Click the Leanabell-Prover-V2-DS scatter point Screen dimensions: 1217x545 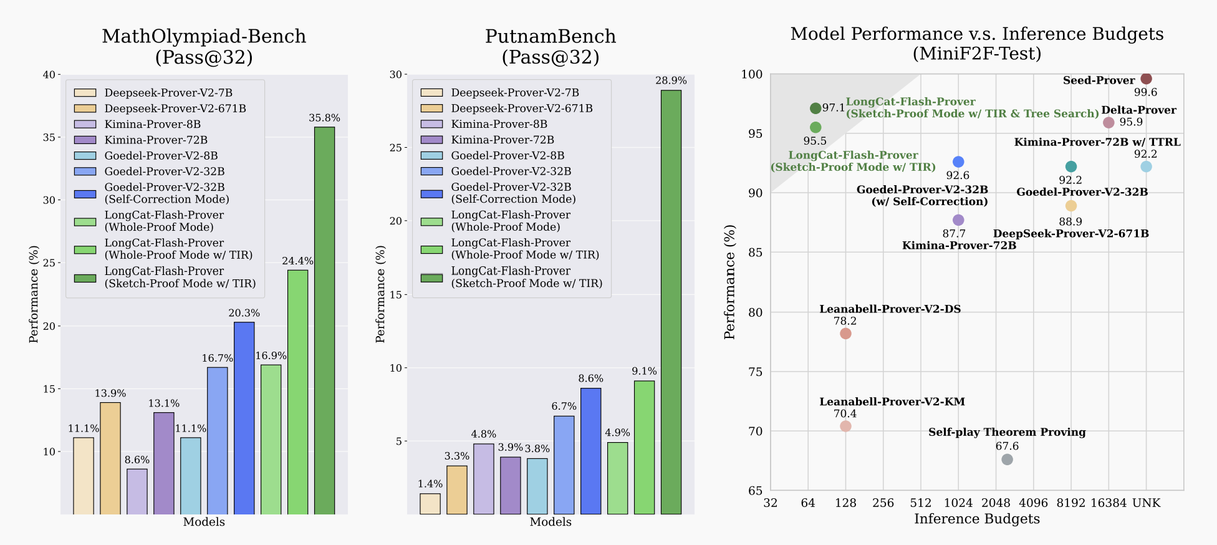pos(845,334)
